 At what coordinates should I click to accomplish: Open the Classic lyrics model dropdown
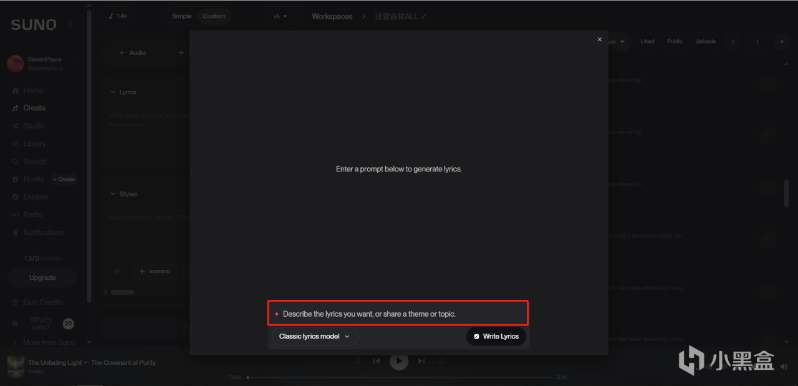pos(315,336)
